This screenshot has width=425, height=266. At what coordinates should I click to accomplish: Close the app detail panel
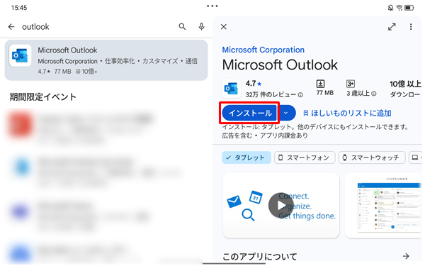224,27
